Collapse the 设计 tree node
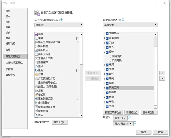The image size is (171, 138). point(104,52)
